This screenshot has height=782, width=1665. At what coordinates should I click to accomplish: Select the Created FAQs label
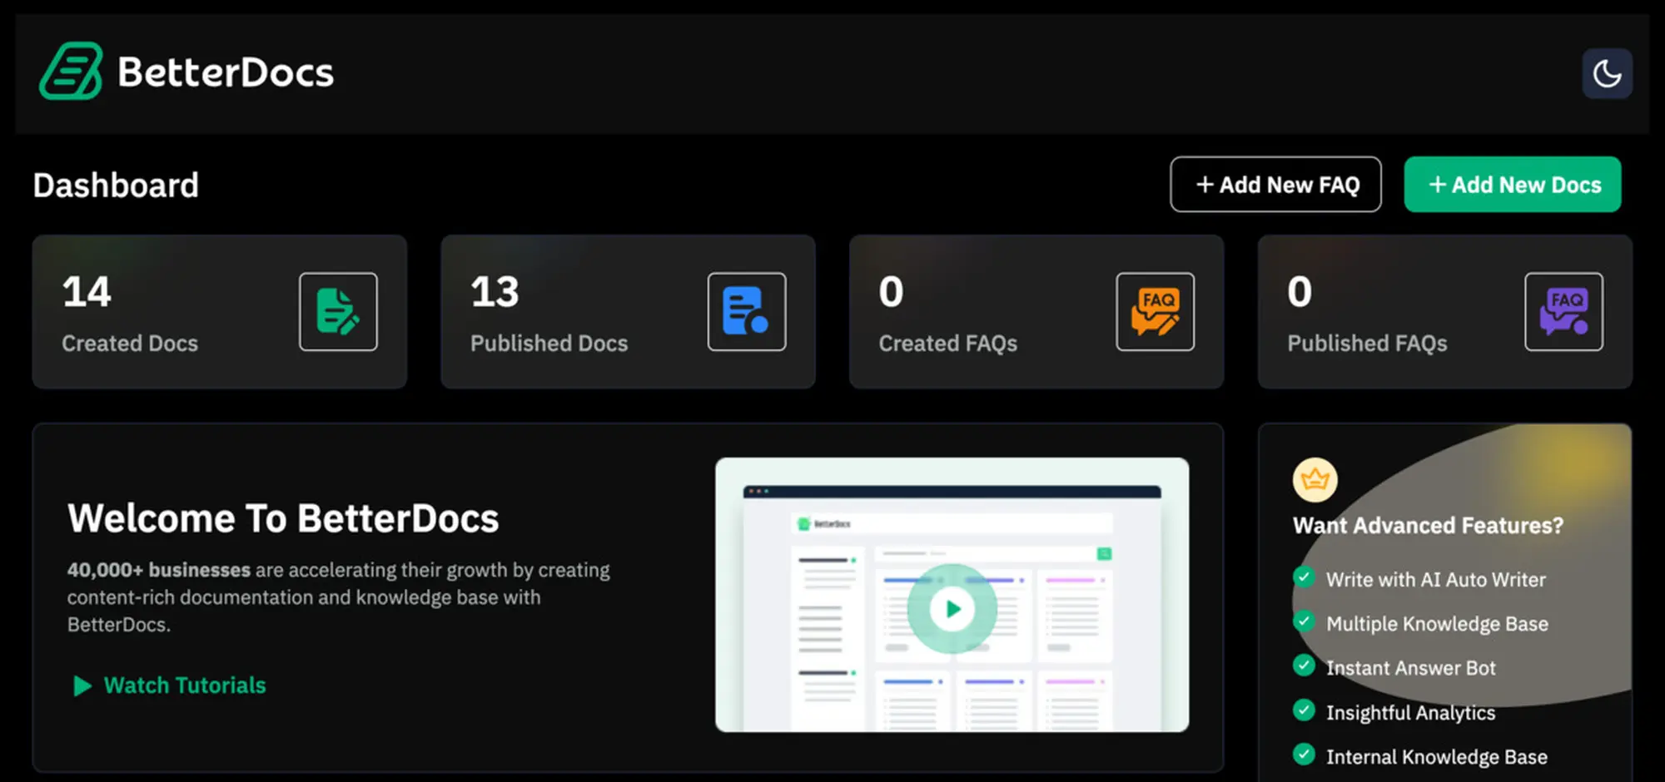point(948,344)
